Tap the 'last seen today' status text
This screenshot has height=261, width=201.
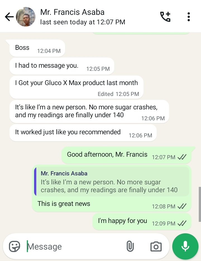(83, 22)
